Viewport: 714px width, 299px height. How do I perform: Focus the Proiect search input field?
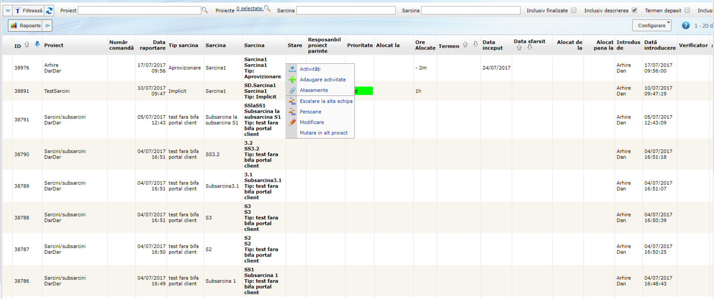[x=139, y=10]
